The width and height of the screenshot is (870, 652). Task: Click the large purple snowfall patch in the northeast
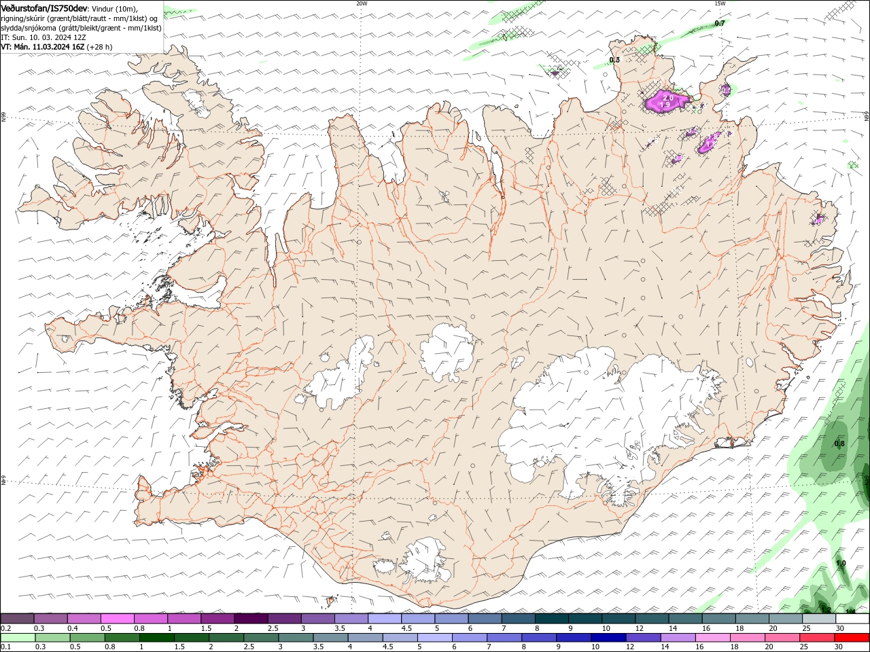point(666,101)
